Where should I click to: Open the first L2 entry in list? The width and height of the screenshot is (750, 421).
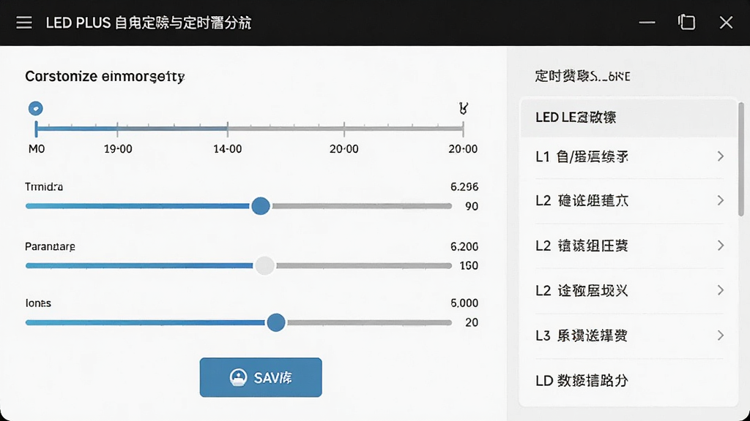tap(628, 201)
